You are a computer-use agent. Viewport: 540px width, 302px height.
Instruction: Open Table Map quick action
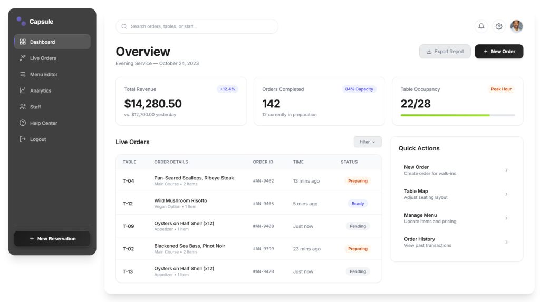coord(457,194)
